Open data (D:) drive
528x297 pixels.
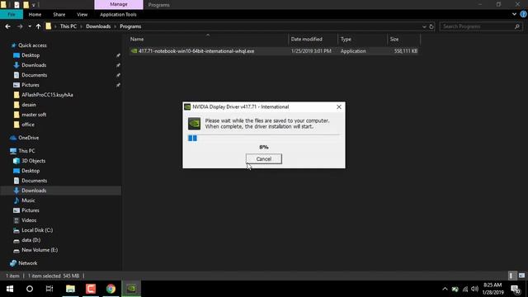31,240
